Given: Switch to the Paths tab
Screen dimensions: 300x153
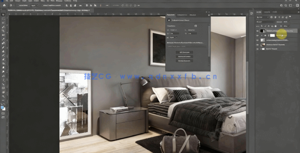Looking at the screenshot, I should tap(275, 12).
